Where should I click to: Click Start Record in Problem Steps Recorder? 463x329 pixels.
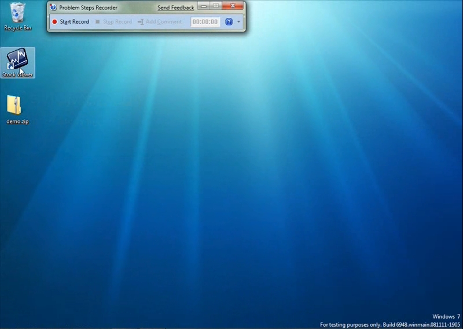pyautogui.click(x=71, y=22)
